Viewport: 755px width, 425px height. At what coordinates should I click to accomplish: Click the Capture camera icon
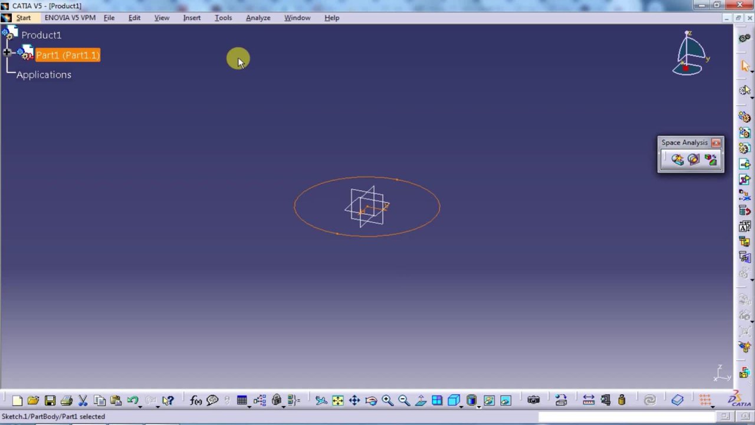pos(533,400)
